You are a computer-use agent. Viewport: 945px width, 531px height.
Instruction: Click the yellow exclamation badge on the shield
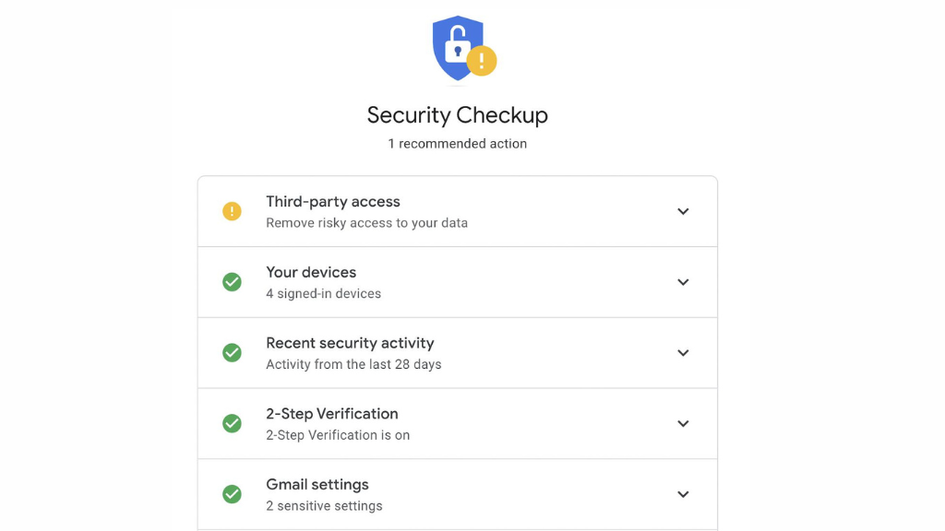482,61
